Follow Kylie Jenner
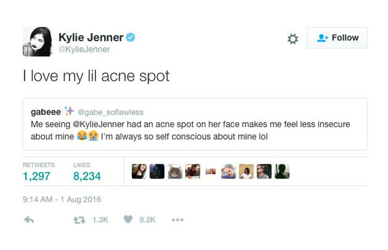The height and width of the screenshot is (250, 388). [x=337, y=38]
